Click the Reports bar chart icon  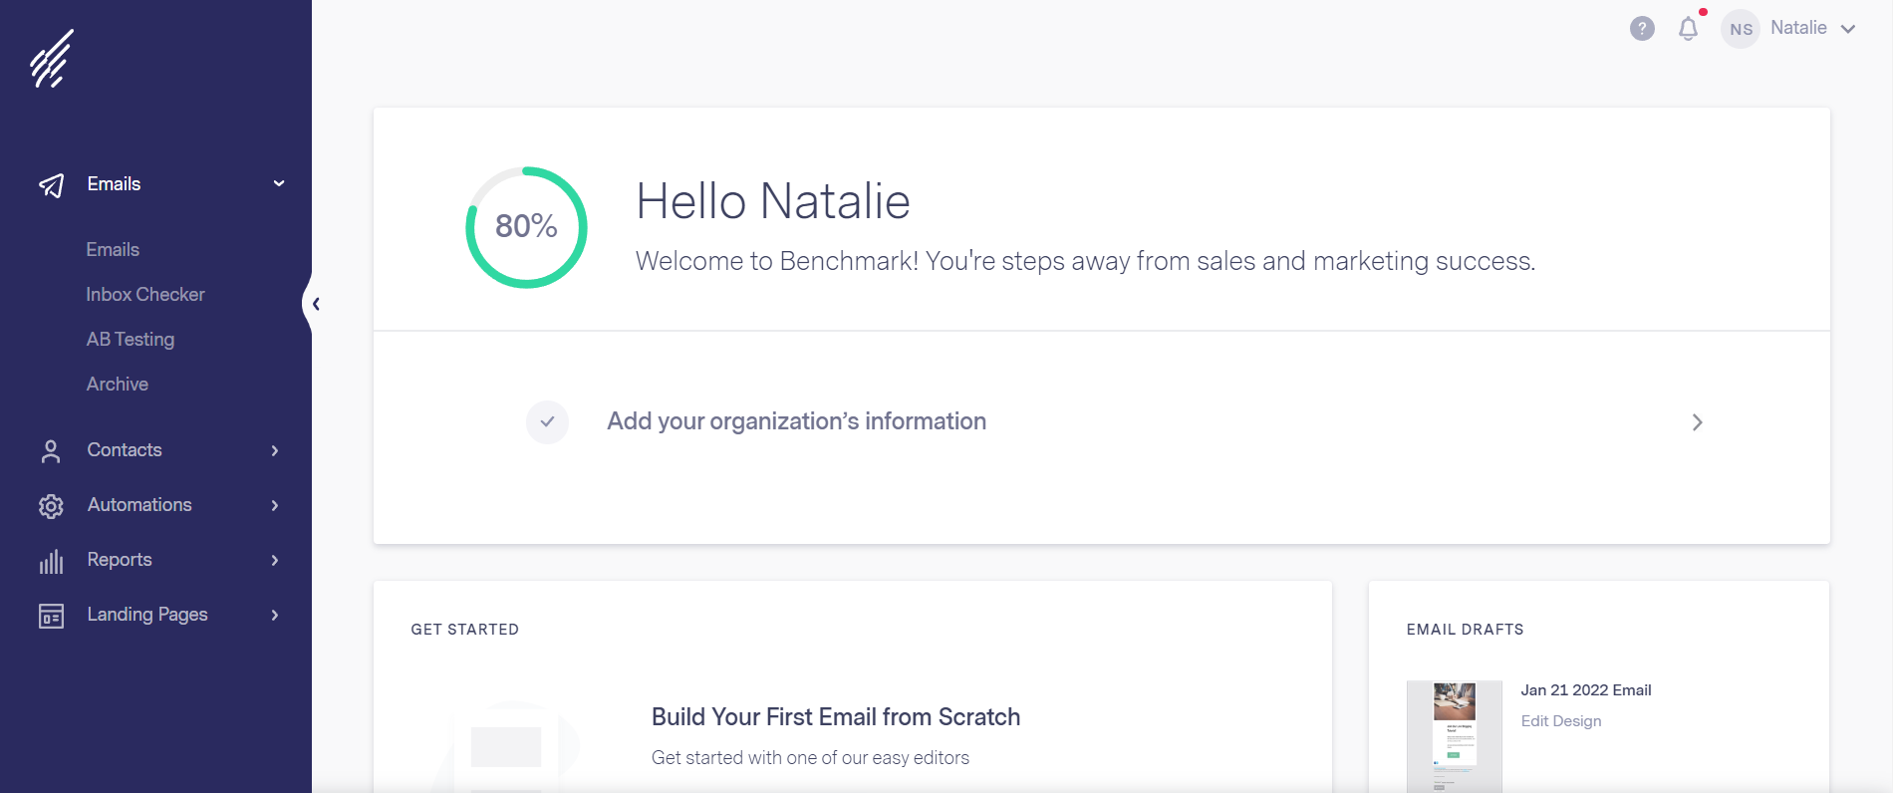[x=51, y=561]
